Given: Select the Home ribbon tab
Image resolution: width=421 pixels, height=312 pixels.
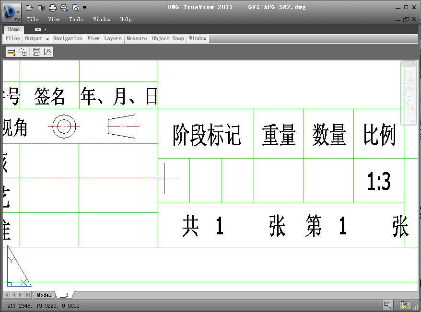Looking at the screenshot, I should pyautogui.click(x=14, y=30).
